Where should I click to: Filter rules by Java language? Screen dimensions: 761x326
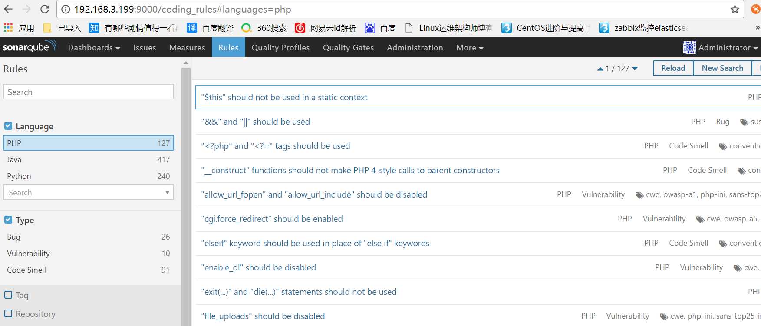(89, 159)
